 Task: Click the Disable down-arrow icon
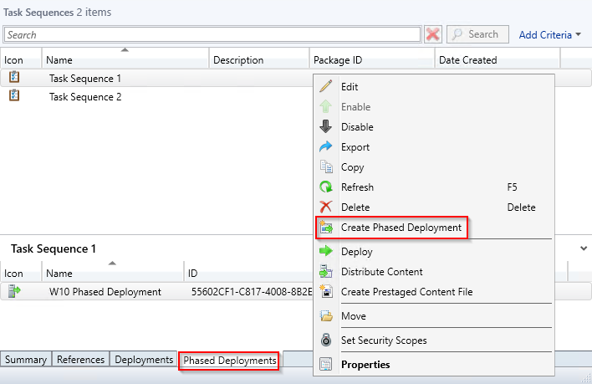point(326,127)
